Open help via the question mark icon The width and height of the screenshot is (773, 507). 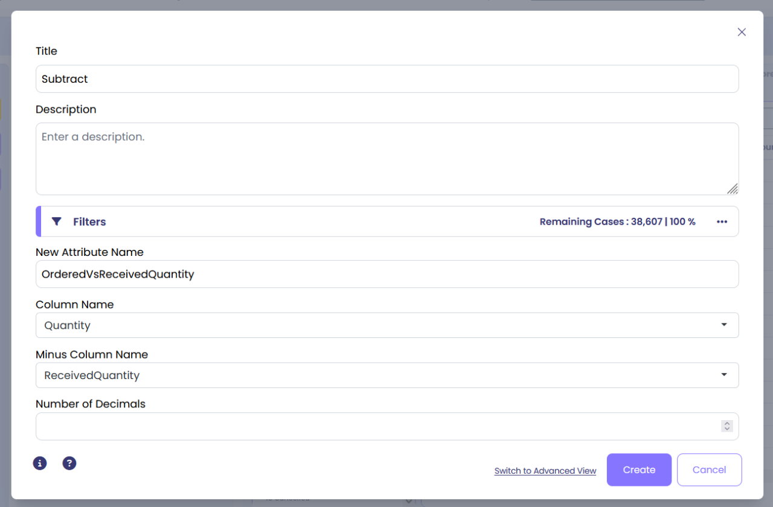(x=69, y=463)
